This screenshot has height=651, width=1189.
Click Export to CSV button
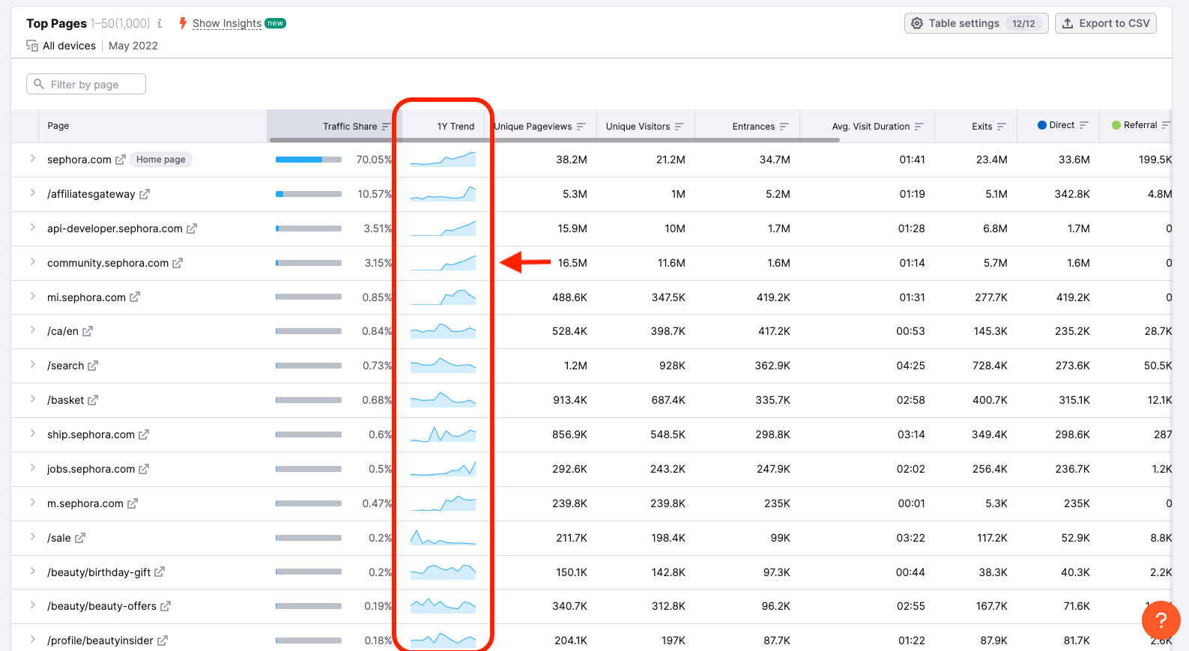click(x=1106, y=23)
